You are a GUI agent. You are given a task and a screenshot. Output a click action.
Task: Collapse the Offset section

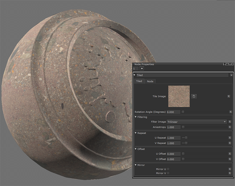tap(136, 149)
